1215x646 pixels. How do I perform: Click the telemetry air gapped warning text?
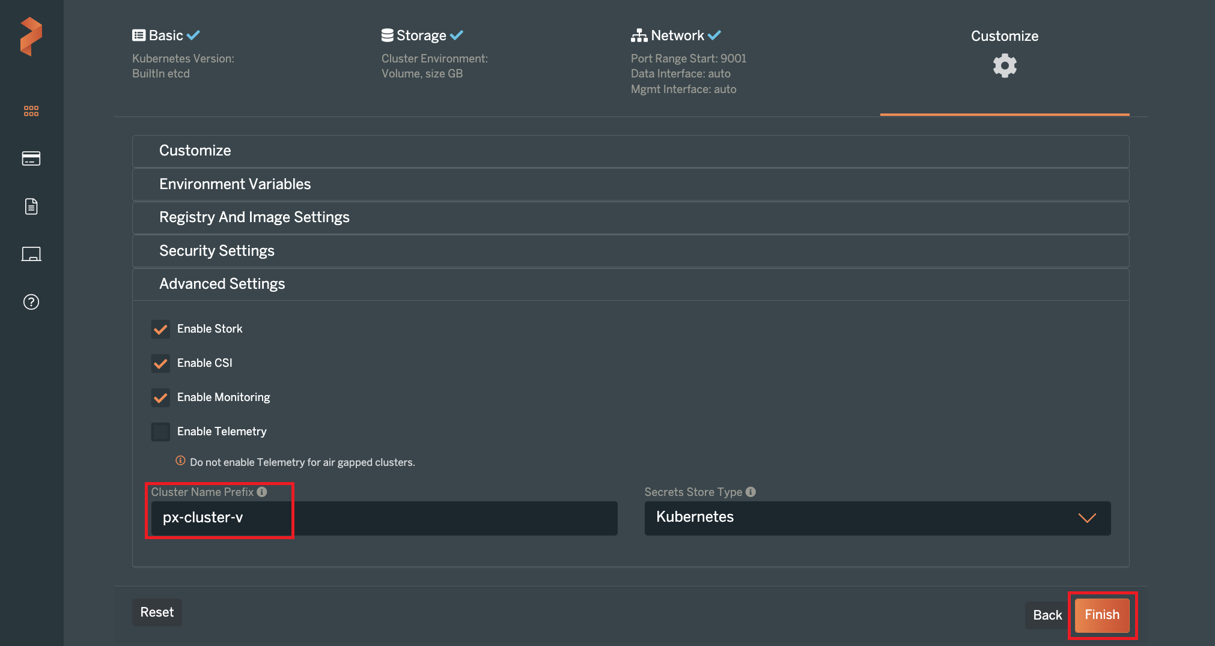pos(302,462)
